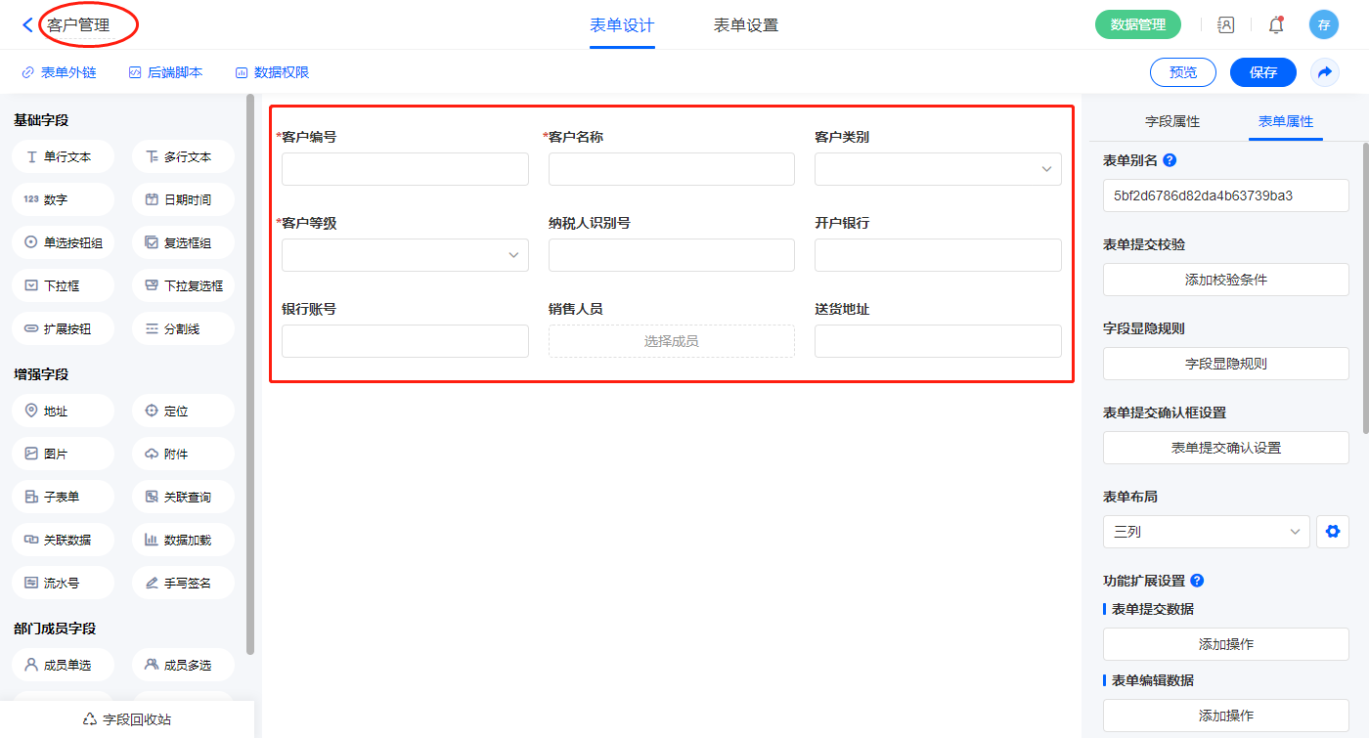Open the contacts icon in the header
Screen dimensions: 1369x738
[x=1225, y=25]
